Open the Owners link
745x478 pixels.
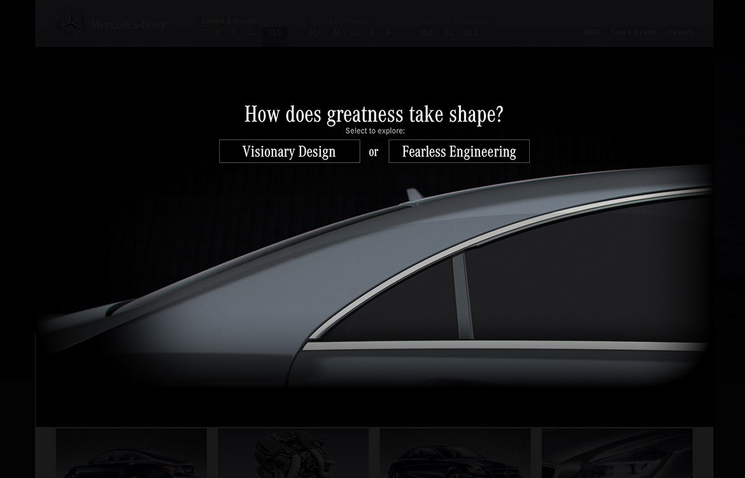(681, 33)
